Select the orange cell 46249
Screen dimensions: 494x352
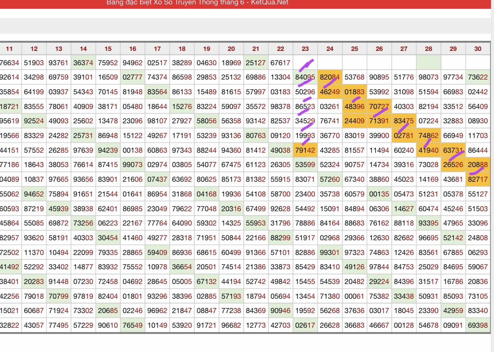pos(330,92)
